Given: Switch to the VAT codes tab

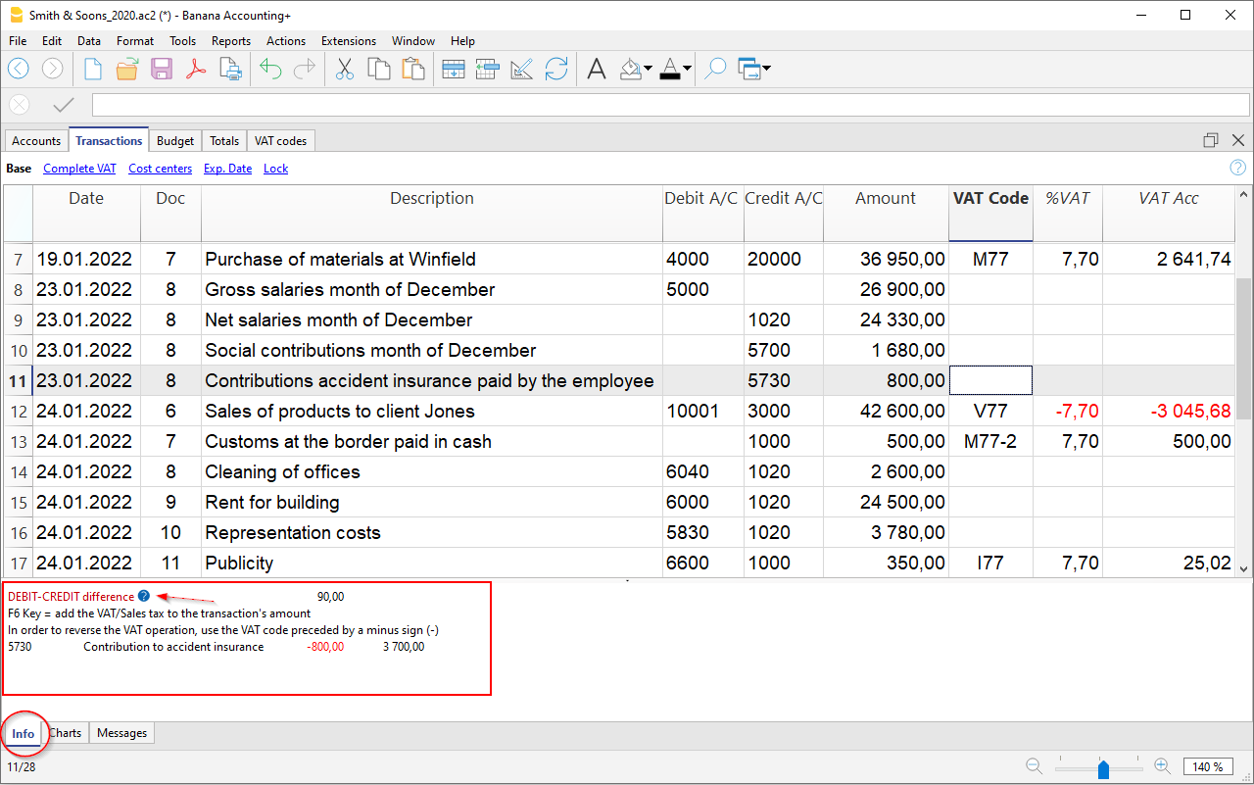Looking at the screenshot, I should 280,141.
